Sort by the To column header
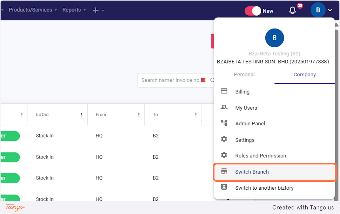 point(155,115)
